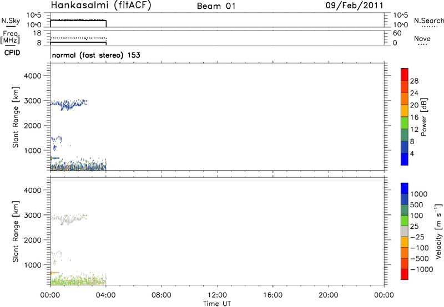The width and height of the screenshot is (444, 307).
Task: Click the 08:00 time tick label
Action: (x=161, y=295)
